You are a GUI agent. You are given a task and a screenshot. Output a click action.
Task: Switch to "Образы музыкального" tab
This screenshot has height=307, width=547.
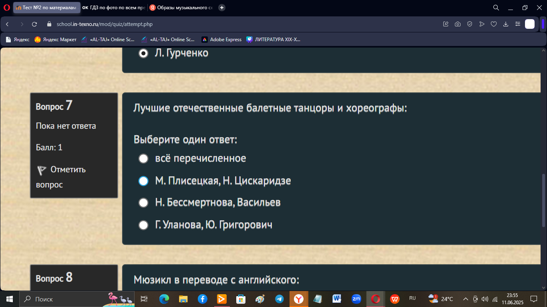click(181, 8)
